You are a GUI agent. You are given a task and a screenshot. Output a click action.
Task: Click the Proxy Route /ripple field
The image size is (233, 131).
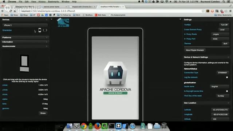pos(220,34)
